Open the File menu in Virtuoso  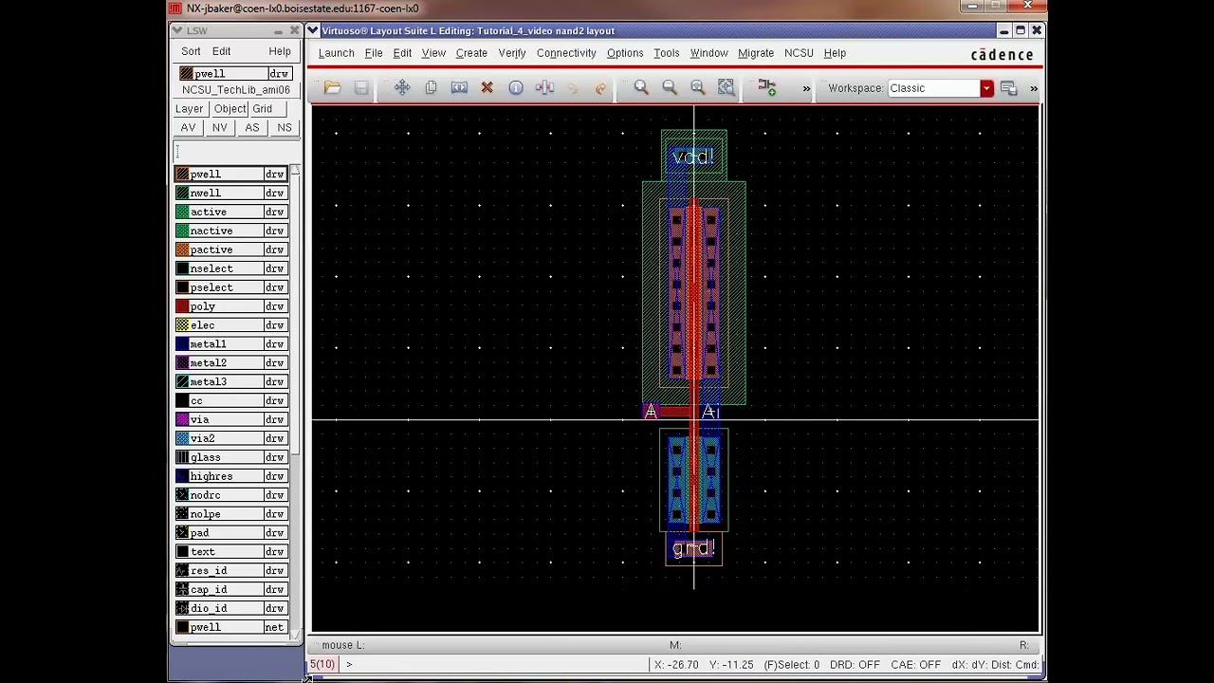[374, 53]
